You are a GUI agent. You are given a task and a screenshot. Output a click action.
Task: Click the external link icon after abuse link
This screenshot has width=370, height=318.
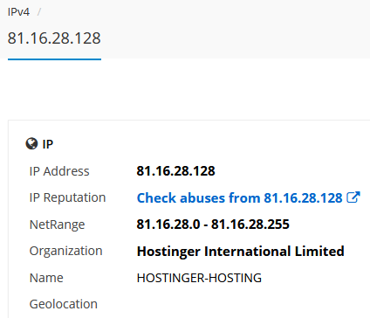[x=353, y=197]
